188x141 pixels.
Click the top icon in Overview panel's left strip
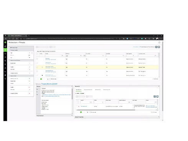pyautogui.click(x=37, y=89)
